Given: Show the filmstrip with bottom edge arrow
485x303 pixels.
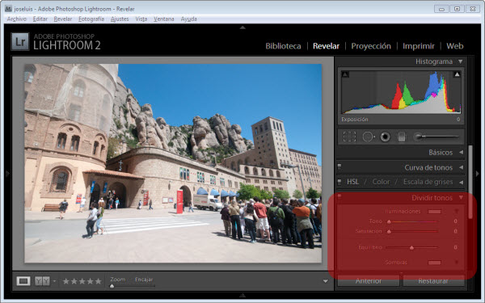Looking at the screenshot, I should (x=242, y=295).
